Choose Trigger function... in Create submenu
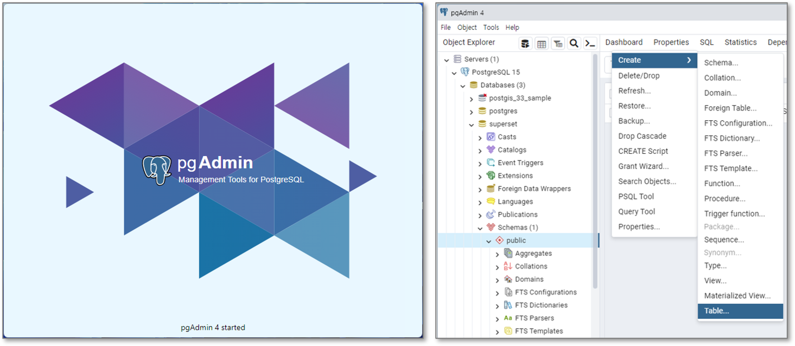This screenshot has height=346, width=795. (740, 214)
